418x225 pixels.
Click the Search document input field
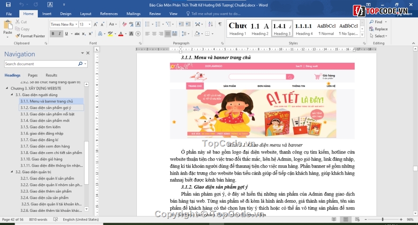tap(40, 64)
